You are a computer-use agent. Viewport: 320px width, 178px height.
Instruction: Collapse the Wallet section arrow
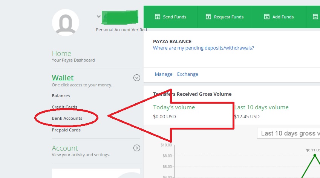click(x=137, y=78)
